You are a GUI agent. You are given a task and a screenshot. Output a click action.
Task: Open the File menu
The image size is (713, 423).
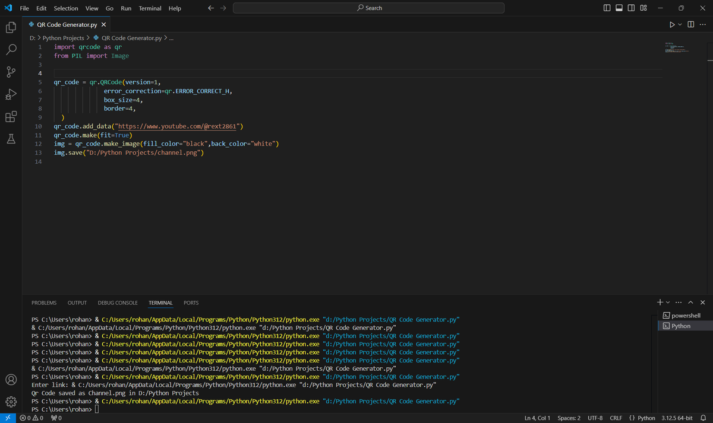click(25, 8)
